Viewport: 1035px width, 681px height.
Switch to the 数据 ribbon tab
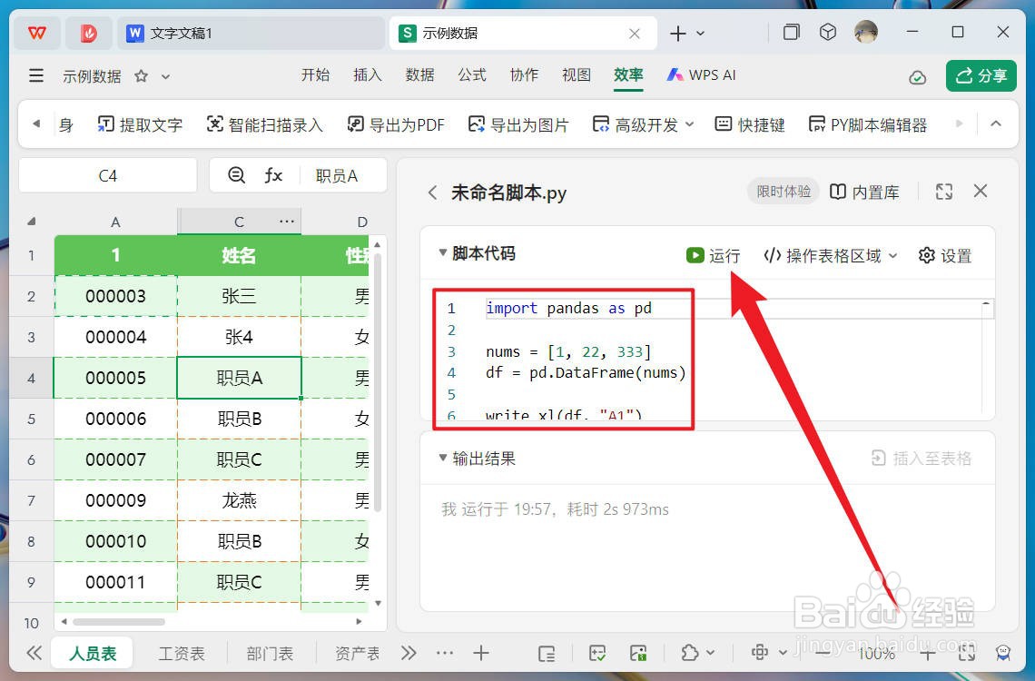tap(419, 75)
